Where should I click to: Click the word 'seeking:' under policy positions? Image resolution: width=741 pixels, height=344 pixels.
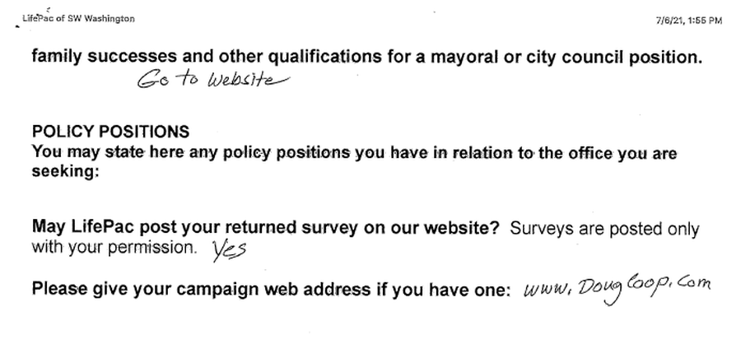(x=65, y=171)
